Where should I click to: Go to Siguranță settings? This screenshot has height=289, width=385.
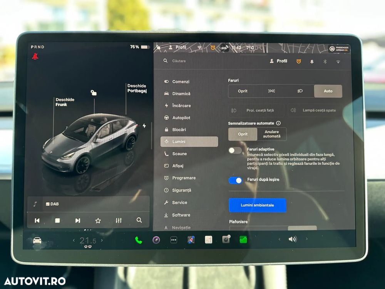click(177, 190)
